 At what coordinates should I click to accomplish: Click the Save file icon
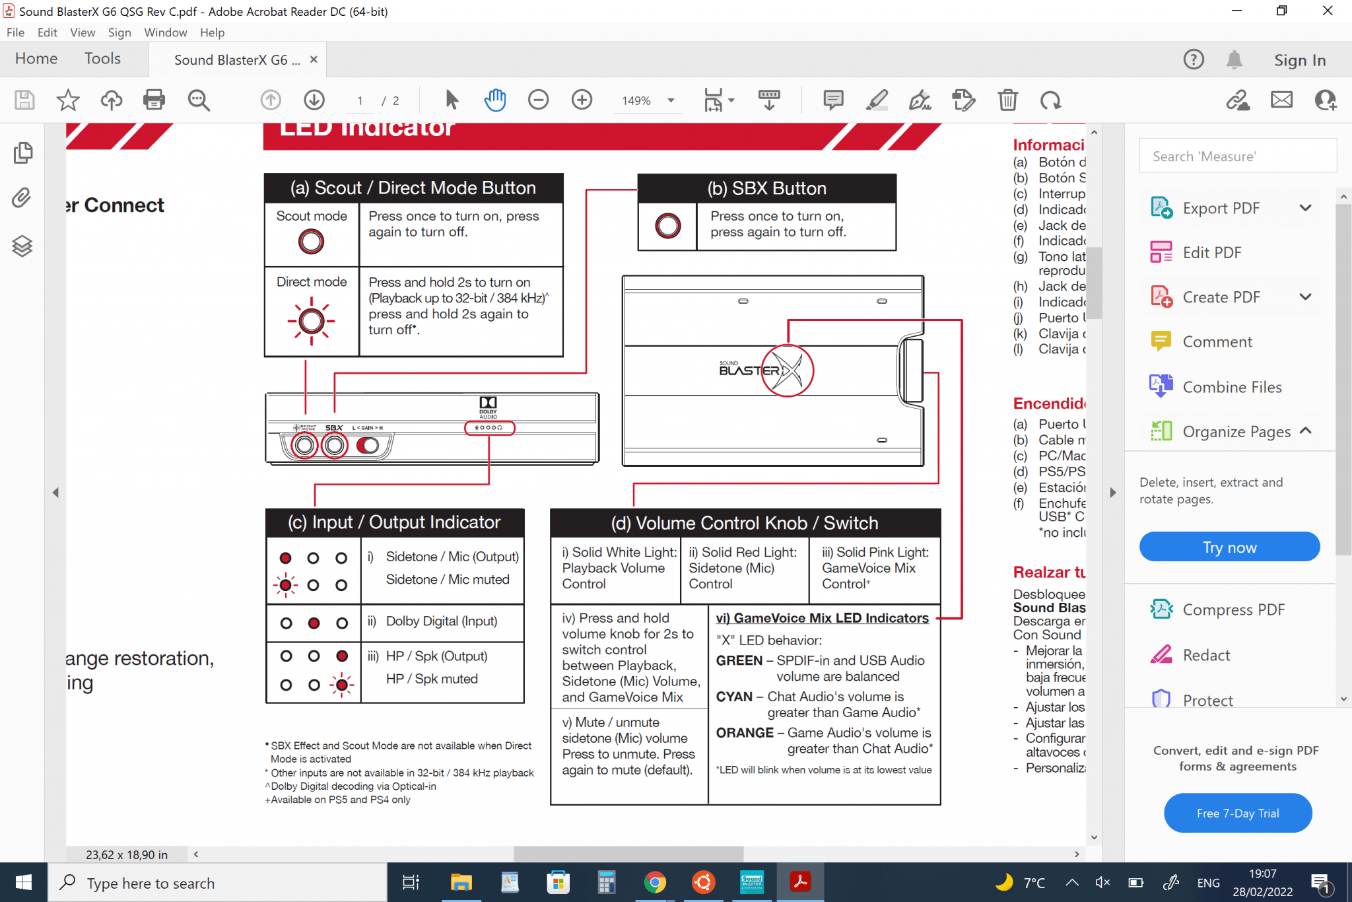click(24, 100)
